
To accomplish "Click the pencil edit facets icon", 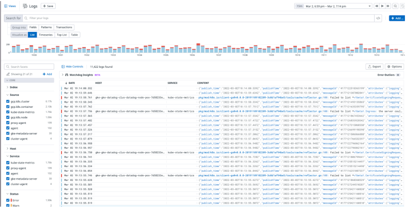I will pyautogui.click(x=8, y=74).
